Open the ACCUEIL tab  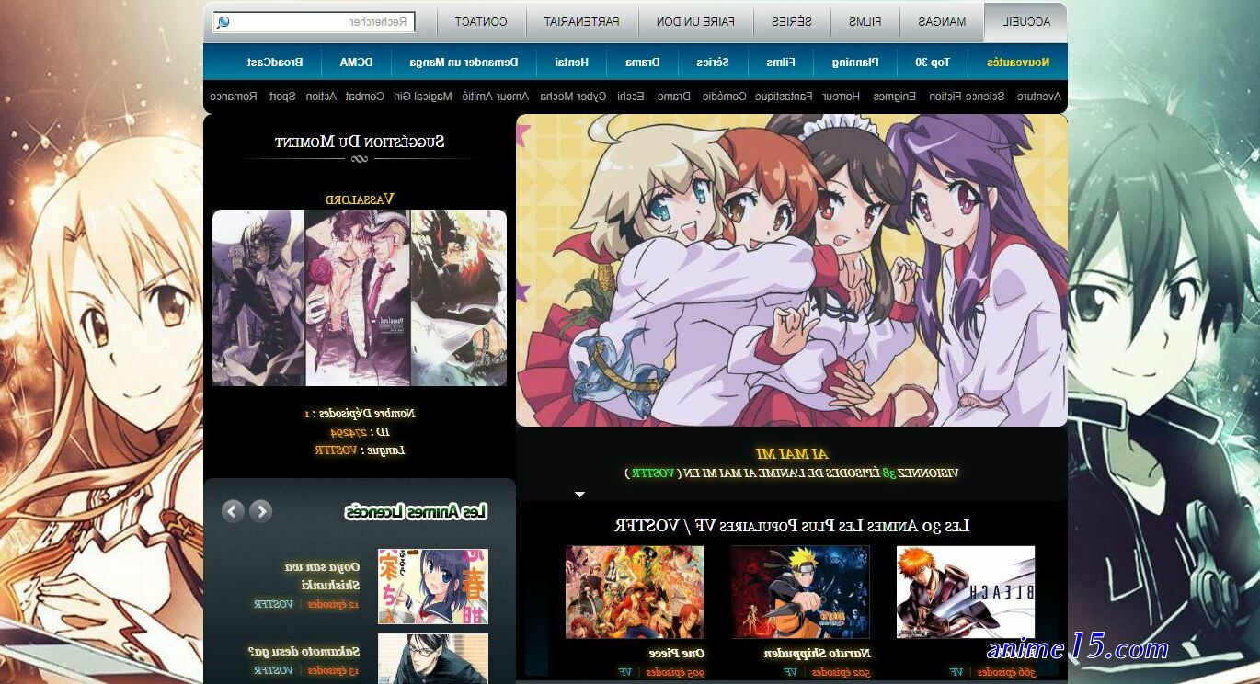(x=1025, y=22)
